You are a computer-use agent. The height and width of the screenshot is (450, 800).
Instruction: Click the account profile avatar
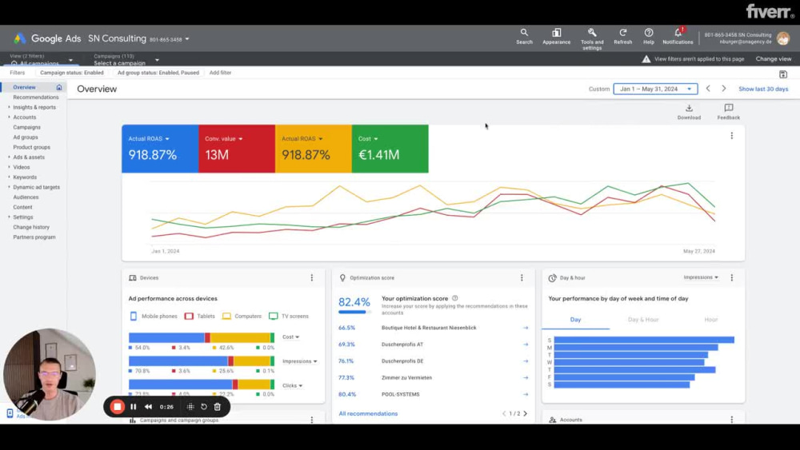tap(783, 38)
